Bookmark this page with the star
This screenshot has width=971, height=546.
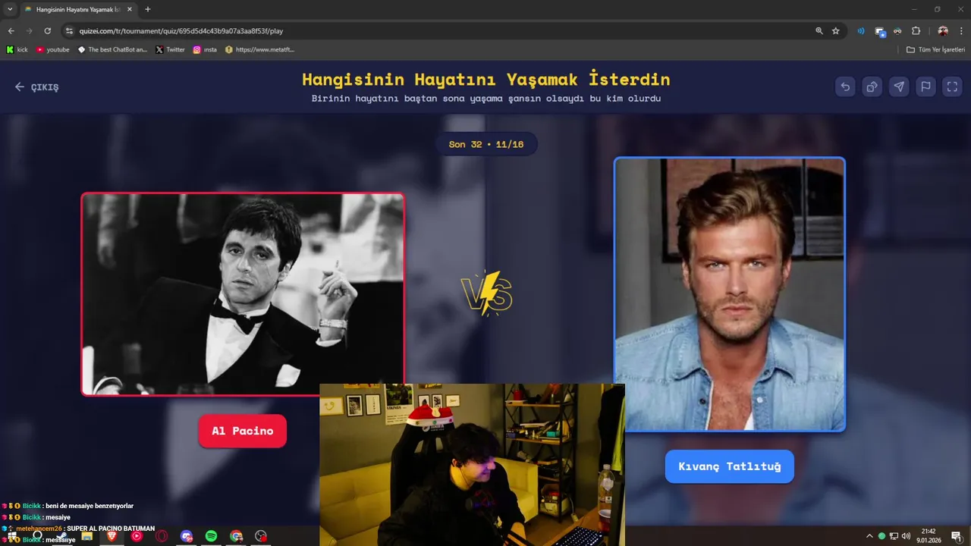836,31
